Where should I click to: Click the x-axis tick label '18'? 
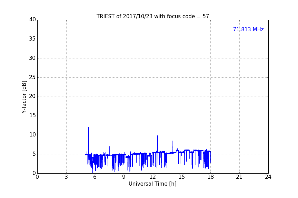[x=211, y=177]
